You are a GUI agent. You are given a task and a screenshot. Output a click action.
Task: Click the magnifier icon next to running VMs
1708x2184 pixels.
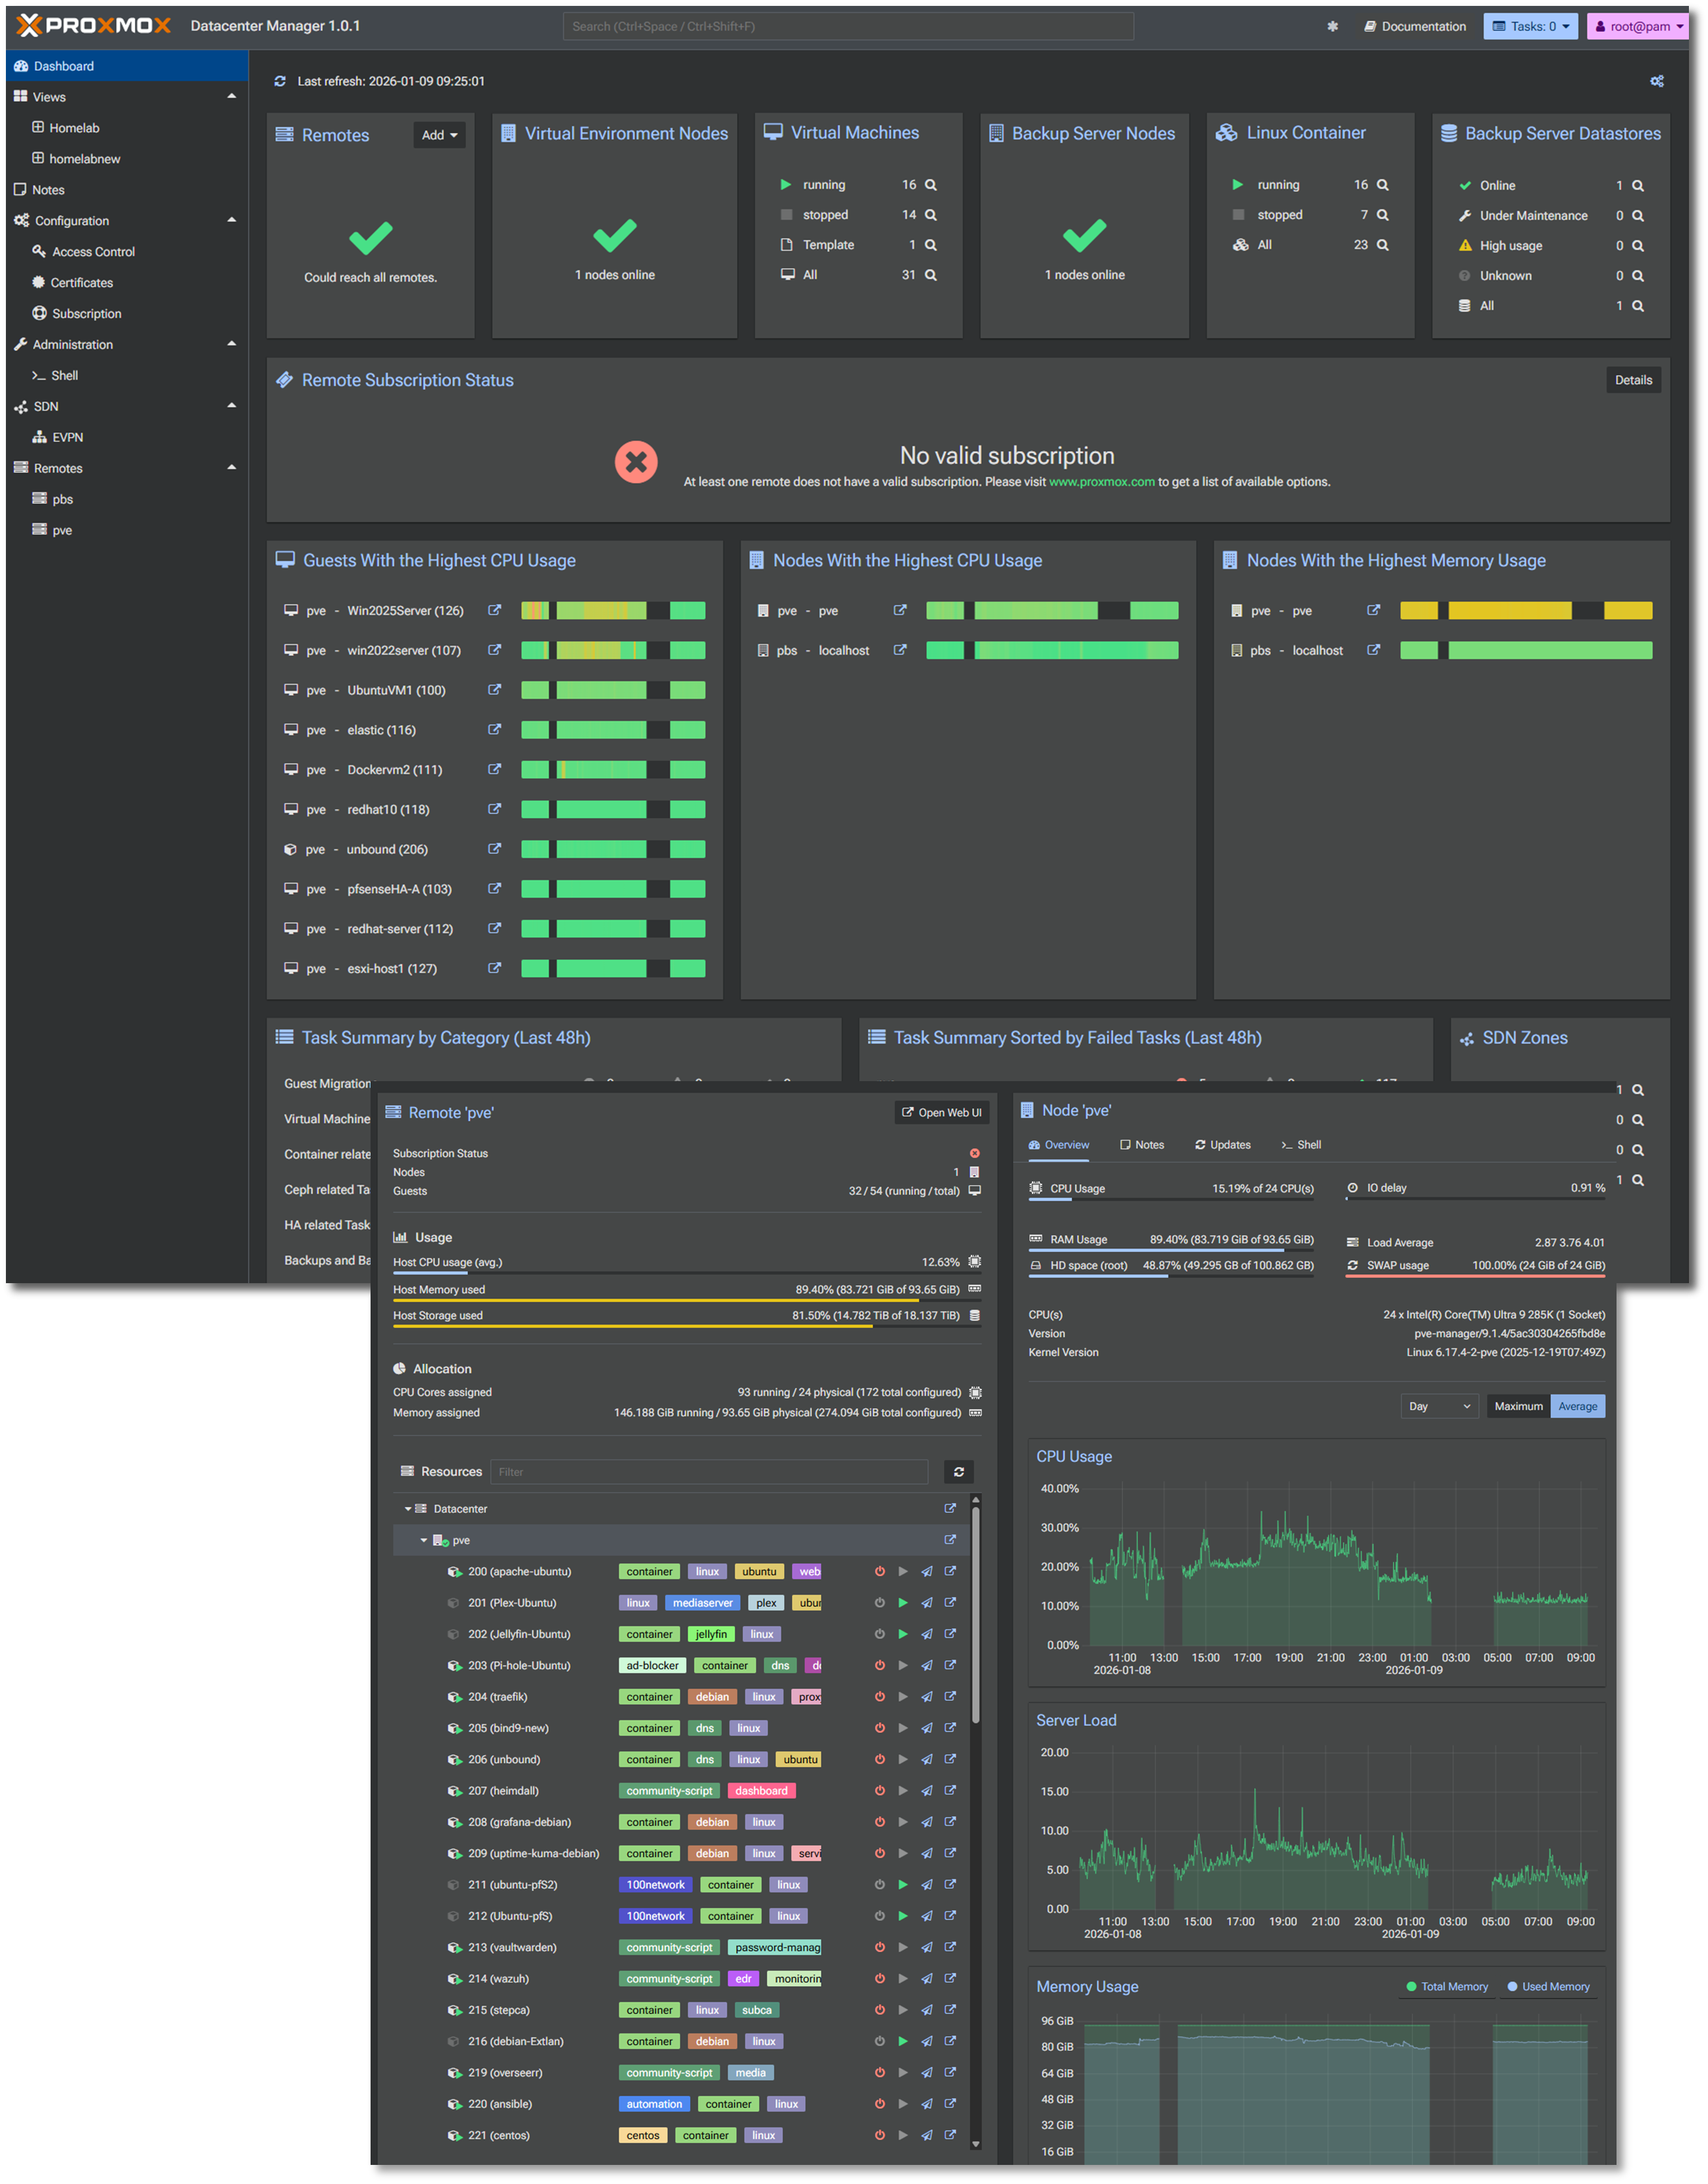929,184
